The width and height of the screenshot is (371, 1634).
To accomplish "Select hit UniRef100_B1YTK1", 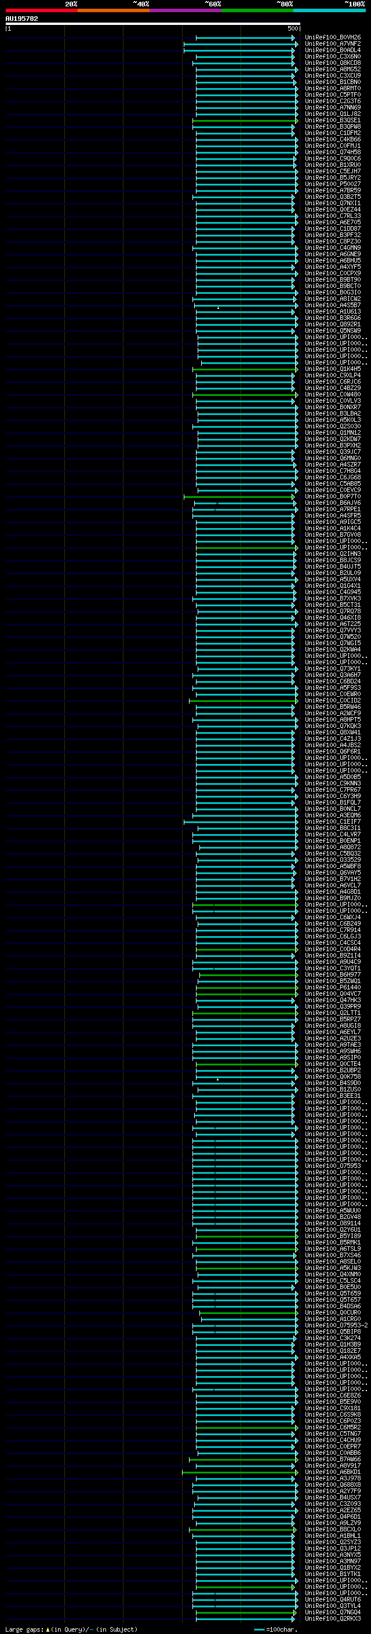I will (332, 1574).
